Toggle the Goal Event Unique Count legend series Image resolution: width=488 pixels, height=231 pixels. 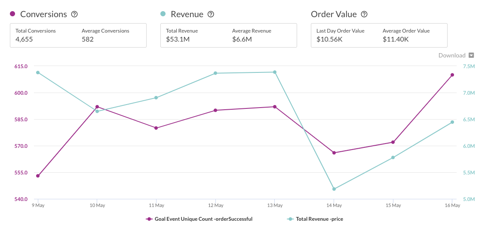click(199, 219)
